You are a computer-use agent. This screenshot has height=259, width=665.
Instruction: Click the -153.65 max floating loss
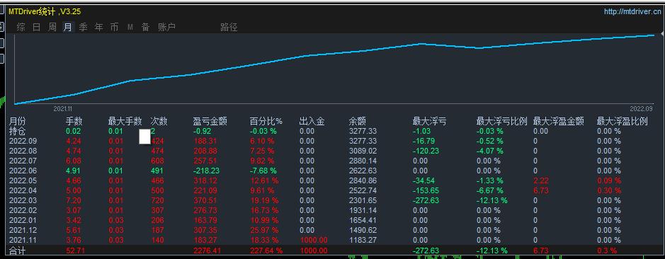click(426, 190)
